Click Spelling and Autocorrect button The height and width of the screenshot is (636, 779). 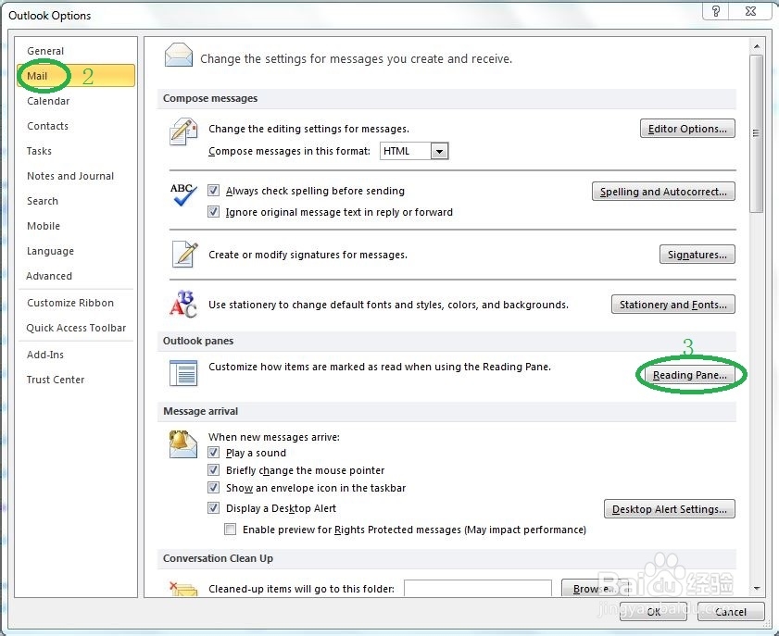pos(663,192)
